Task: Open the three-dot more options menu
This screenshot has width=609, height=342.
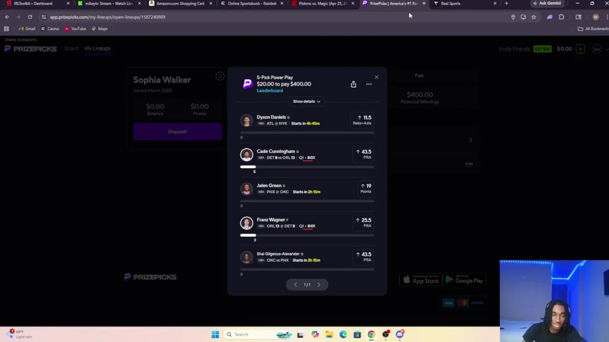Action: click(x=369, y=84)
